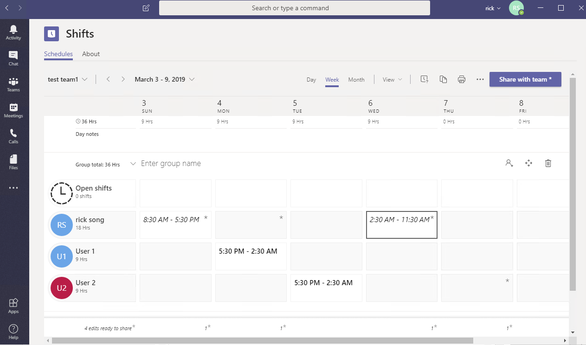
Task: Add people to the group
Action: (x=509, y=163)
